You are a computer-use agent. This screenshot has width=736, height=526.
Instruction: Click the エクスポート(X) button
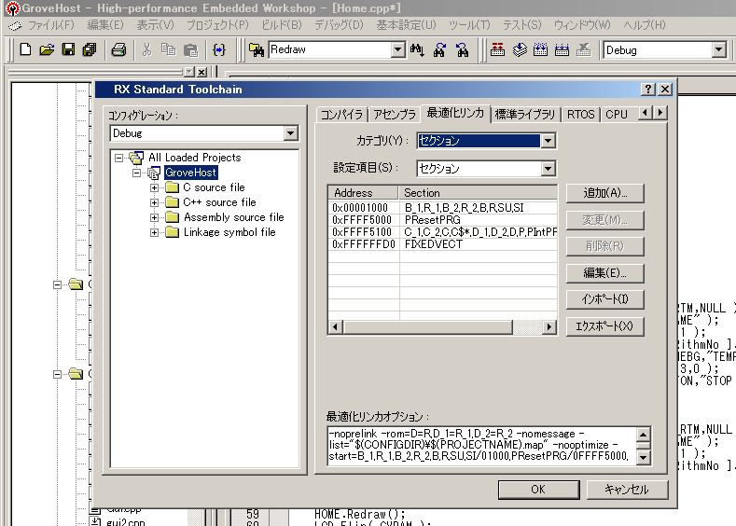(604, 326)
